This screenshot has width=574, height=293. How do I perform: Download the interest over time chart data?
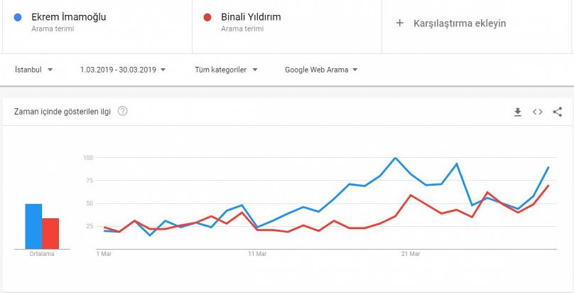point(518,112)
